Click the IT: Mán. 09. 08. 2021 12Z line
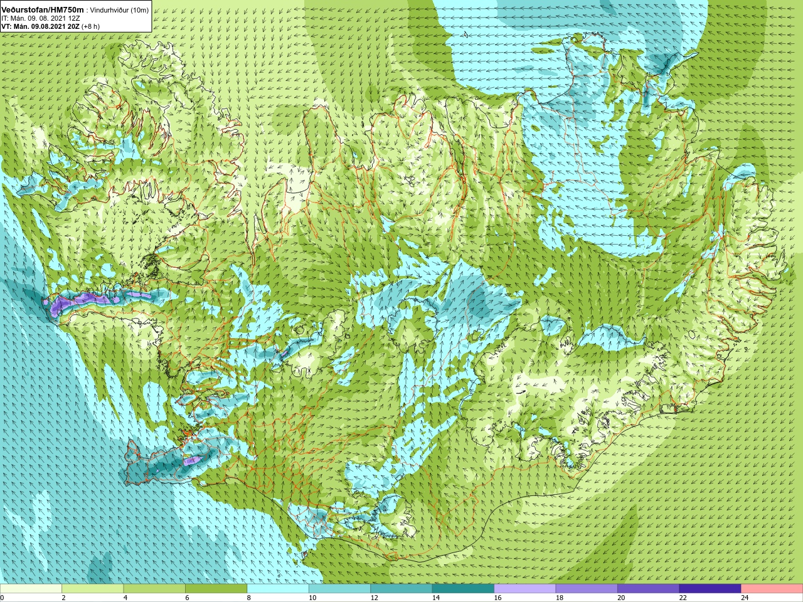Image resolution: width=803 pixels, height=602 pixels. [40, 18]
